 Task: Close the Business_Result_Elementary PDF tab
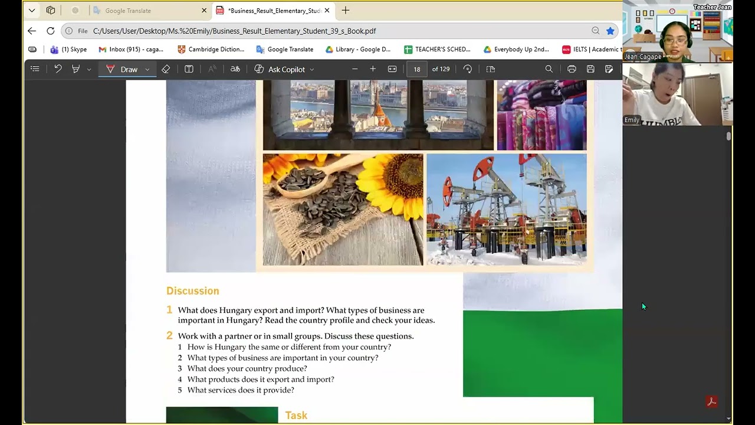tap(327, 11)
